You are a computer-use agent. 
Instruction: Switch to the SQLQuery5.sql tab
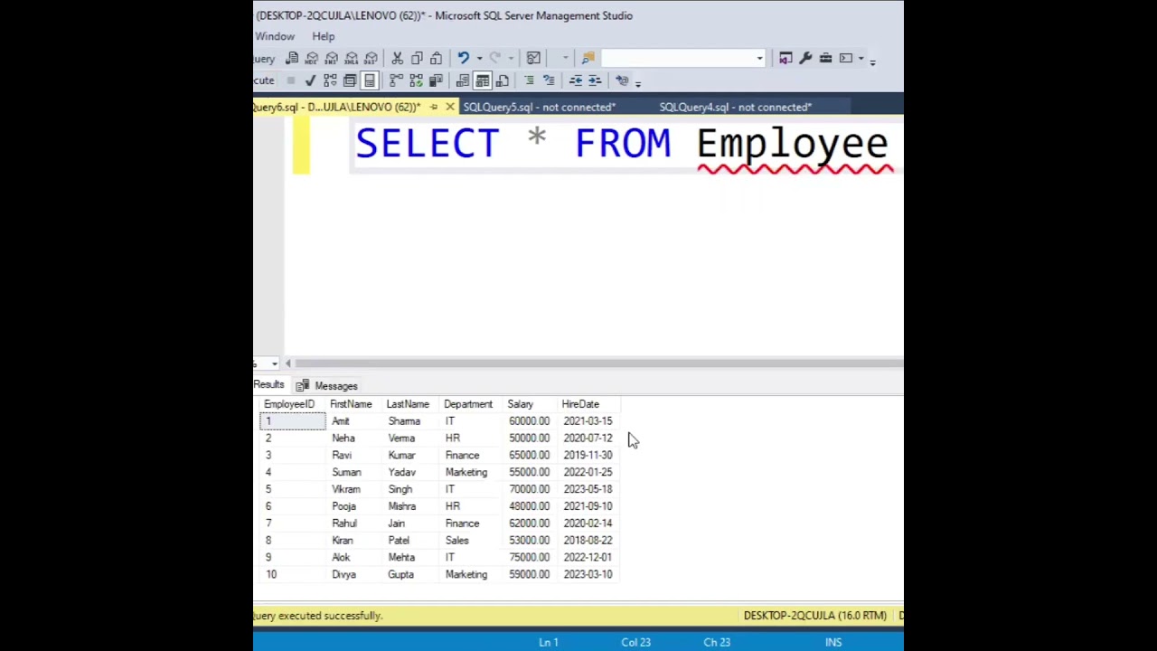[x=539, y=107]
